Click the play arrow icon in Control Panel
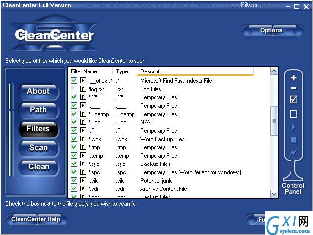313x235 pixels. (x=293, y=127)
